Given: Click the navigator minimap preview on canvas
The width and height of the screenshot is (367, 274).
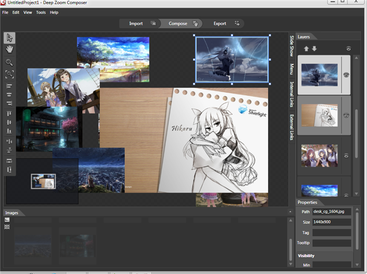Looking at the screenshot, I should pyautogui.click(x=43, y=181).
